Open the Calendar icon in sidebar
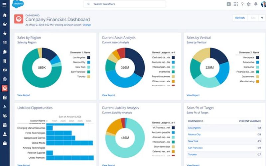 pyautogui.click(x=5, y=125)
